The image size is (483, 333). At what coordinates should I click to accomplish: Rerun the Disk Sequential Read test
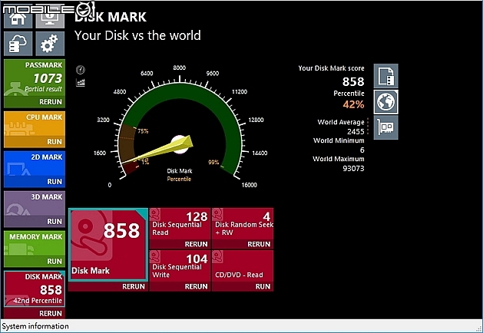[180, 244]
